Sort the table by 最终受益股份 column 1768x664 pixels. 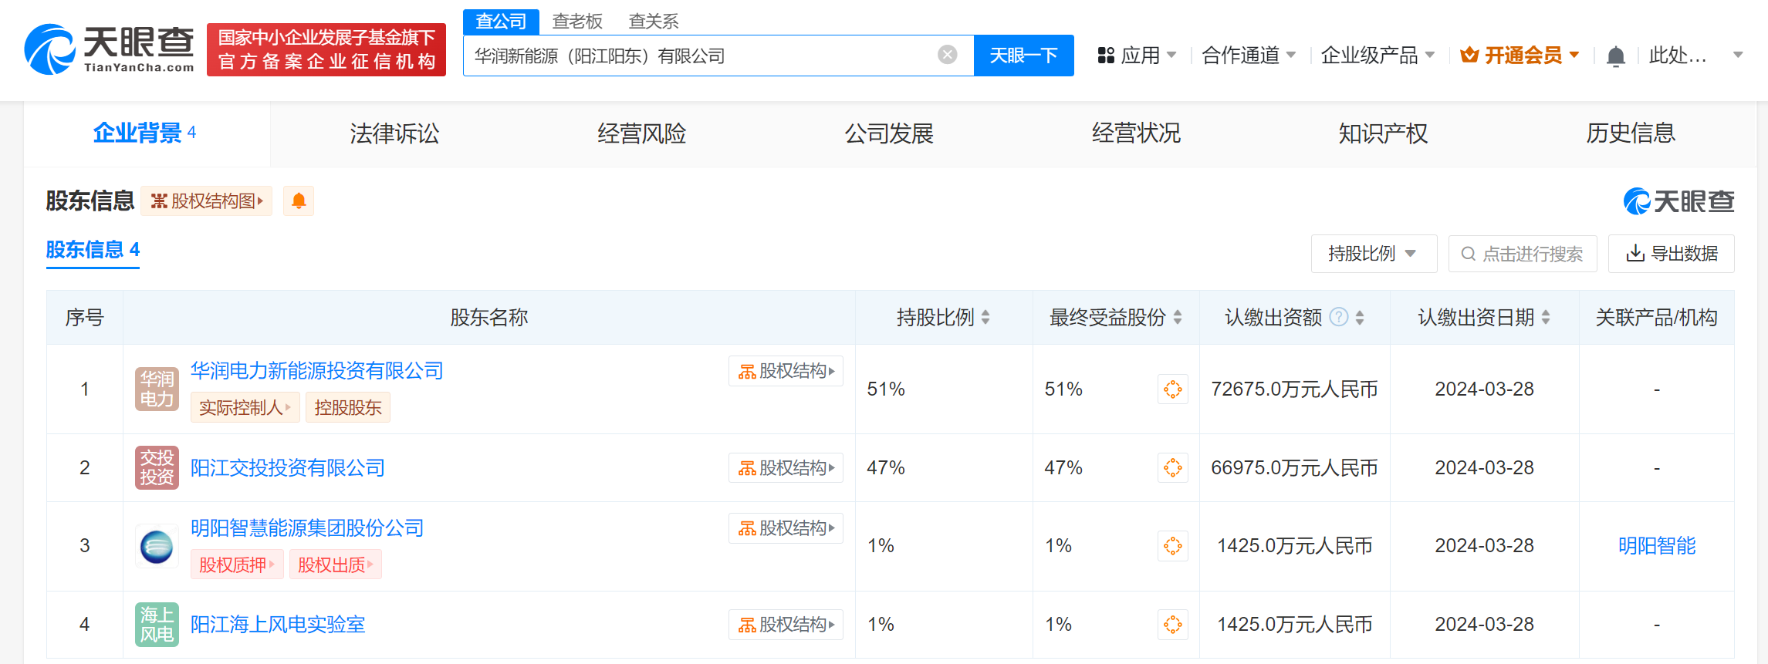click(1178, 317)
